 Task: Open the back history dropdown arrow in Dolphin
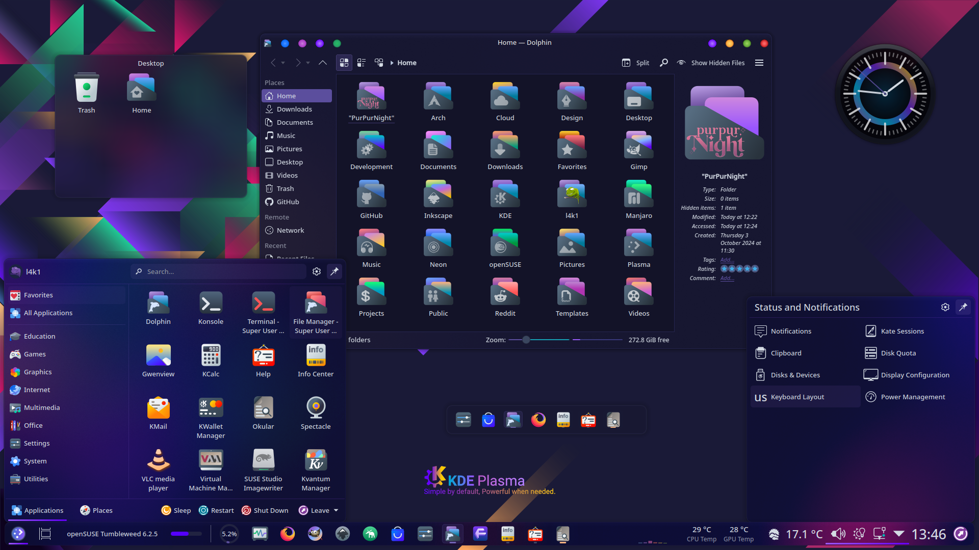click(283, 63)
